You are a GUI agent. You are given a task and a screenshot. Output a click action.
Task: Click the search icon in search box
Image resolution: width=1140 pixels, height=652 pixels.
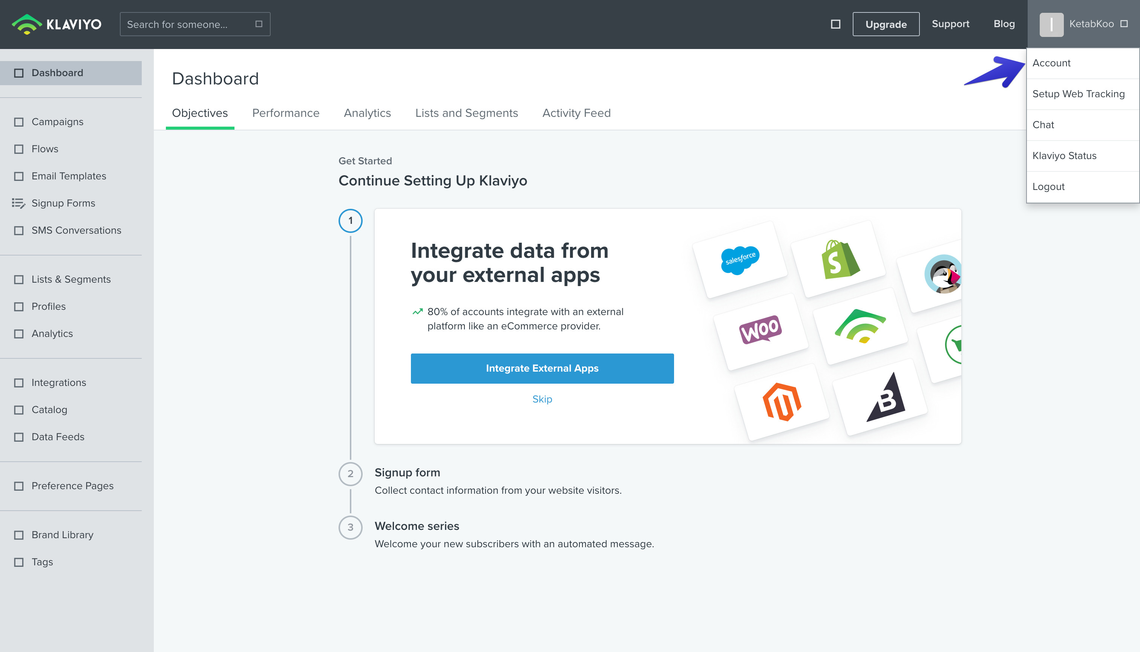click(x=259, y=24)
